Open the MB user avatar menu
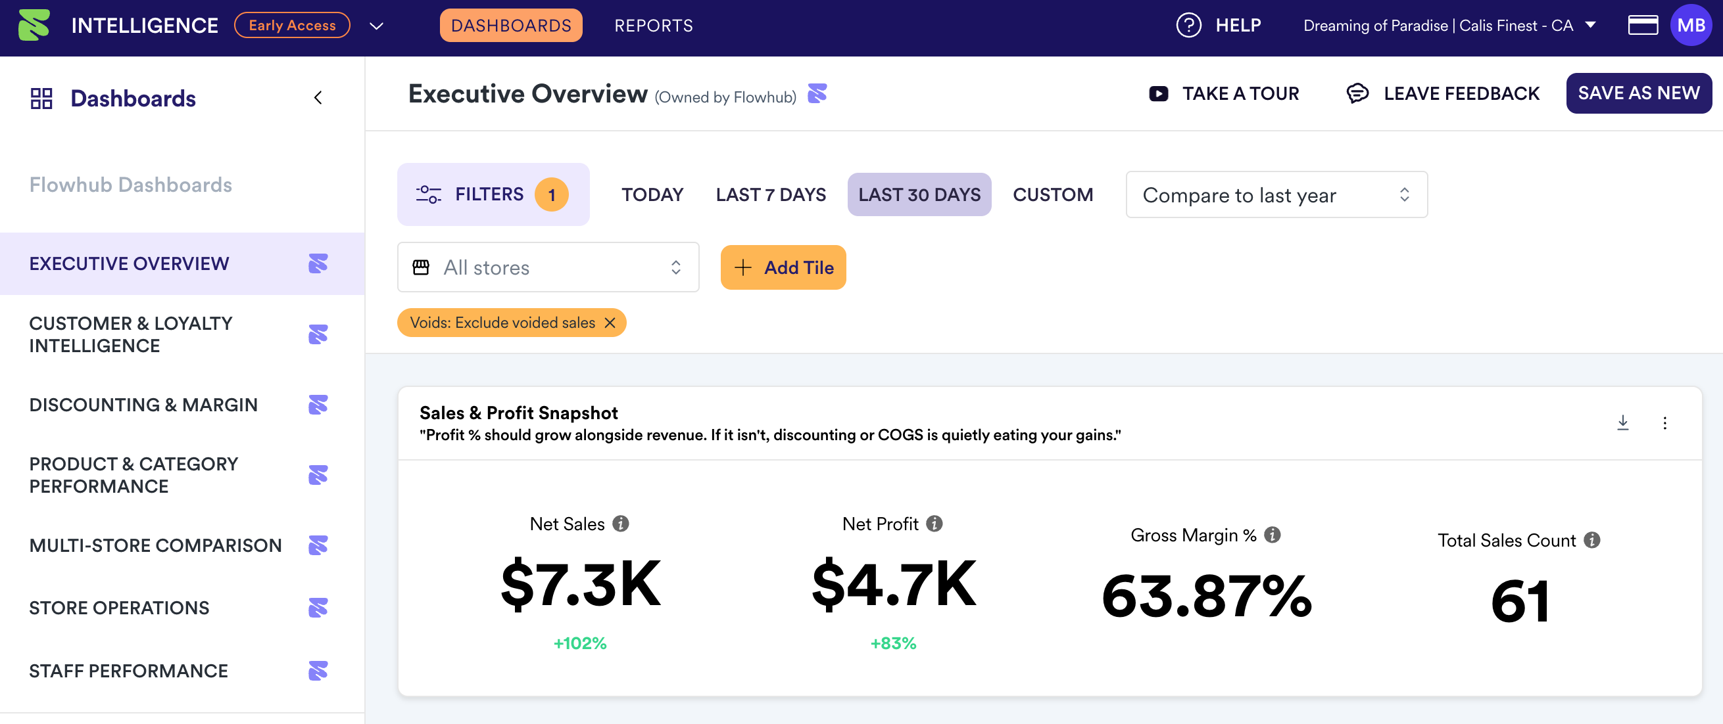This screenshot has height=724, width=1723. pyautogui.click(x=1690, y=26)
